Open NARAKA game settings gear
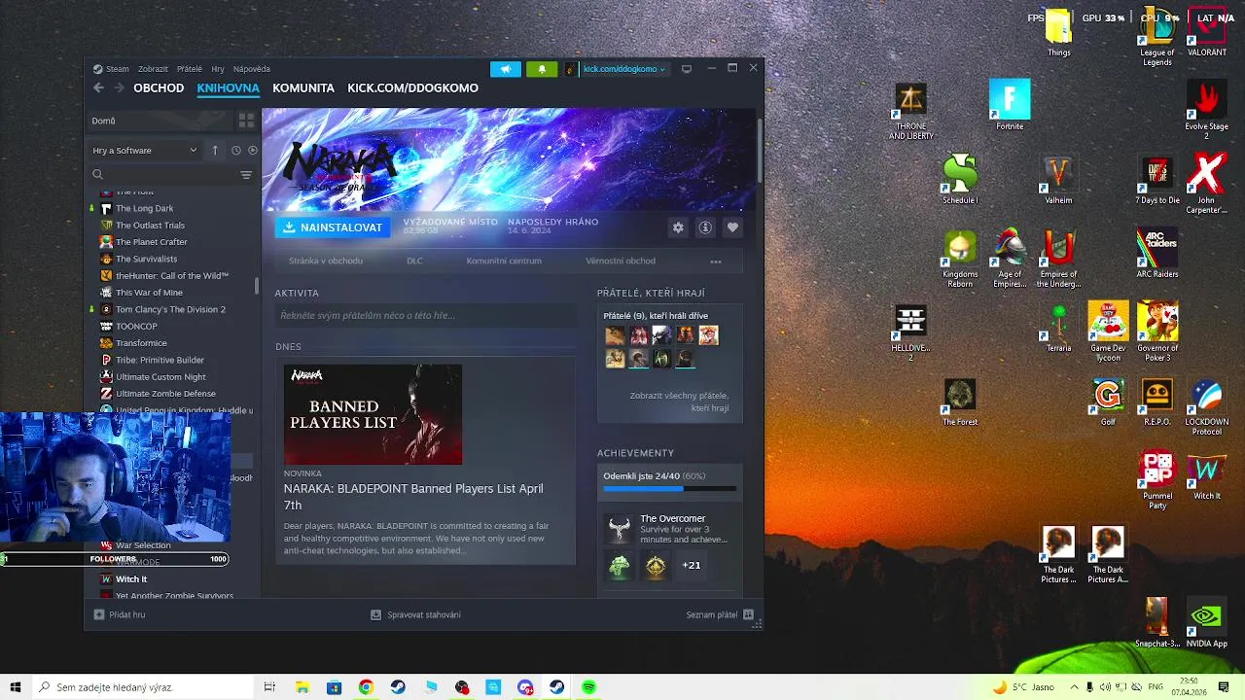The width and height of the screenshot is (1245, 700). (678, 227)
